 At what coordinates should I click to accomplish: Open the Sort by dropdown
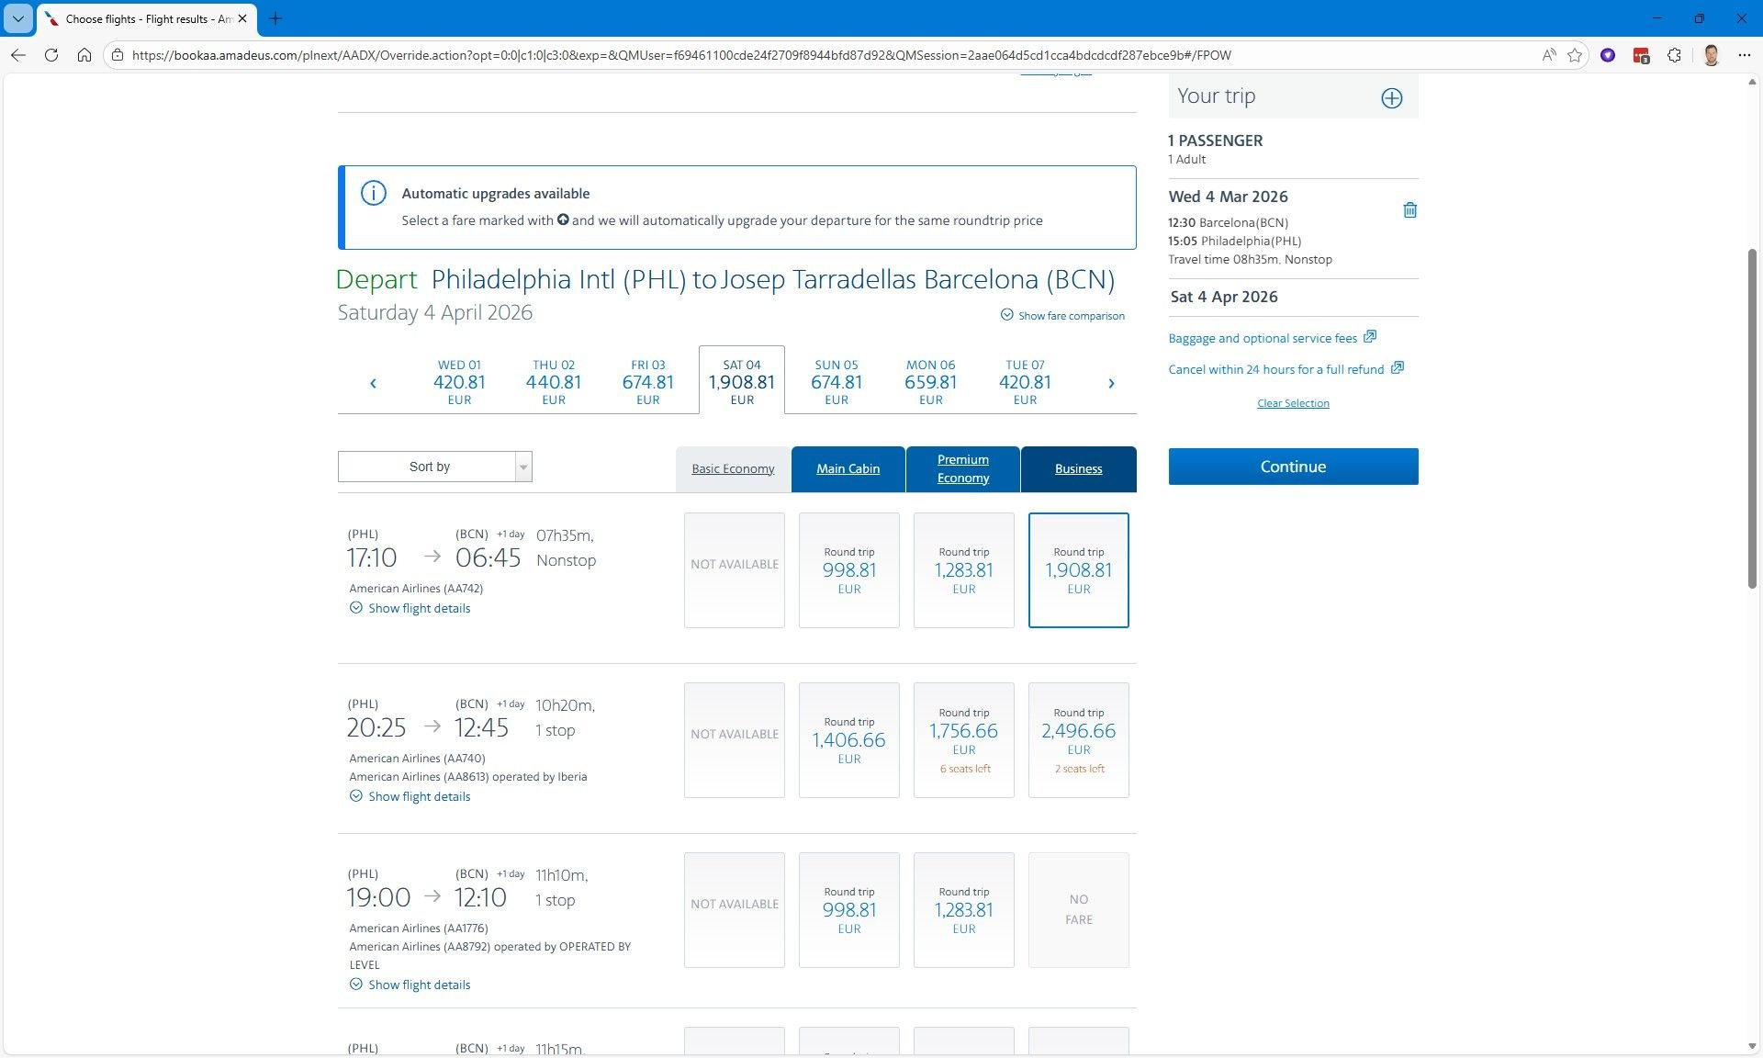coord(434,467)
